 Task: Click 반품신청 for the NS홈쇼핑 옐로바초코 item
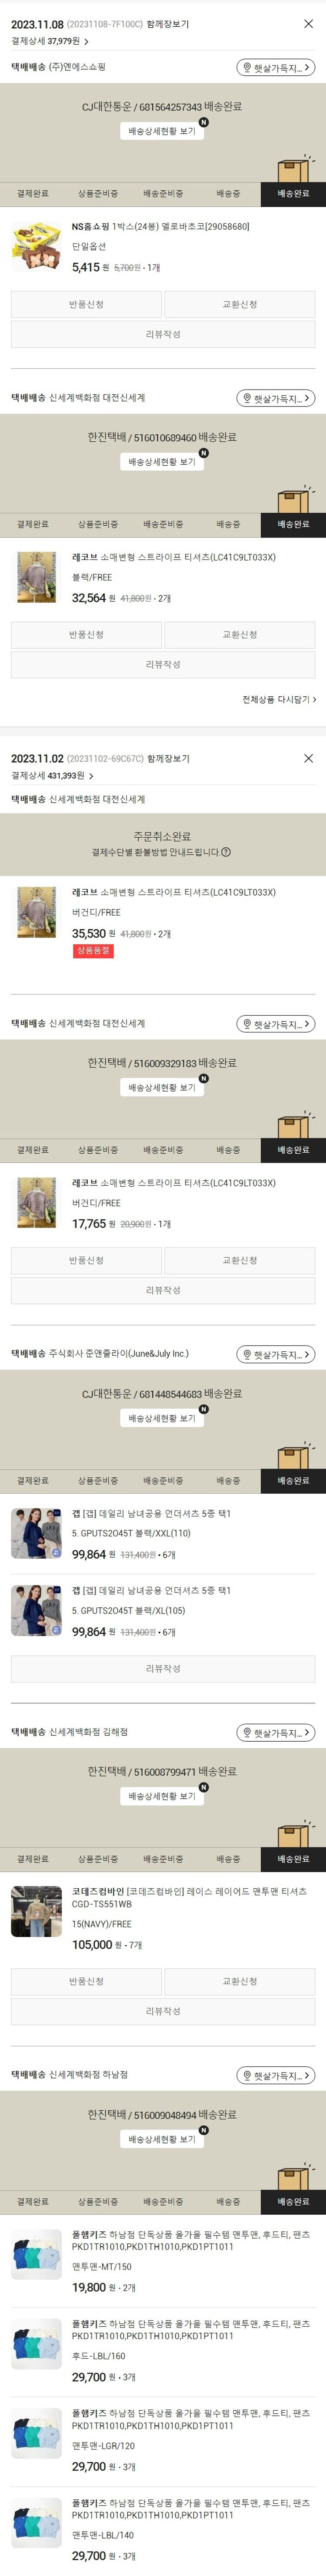(x=86, y=304)
